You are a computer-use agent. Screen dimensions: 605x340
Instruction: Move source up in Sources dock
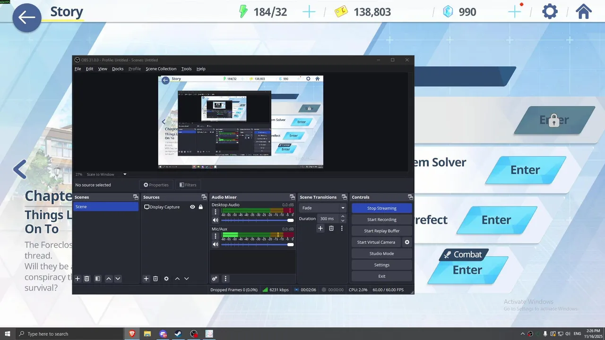[x=177, y=279]
